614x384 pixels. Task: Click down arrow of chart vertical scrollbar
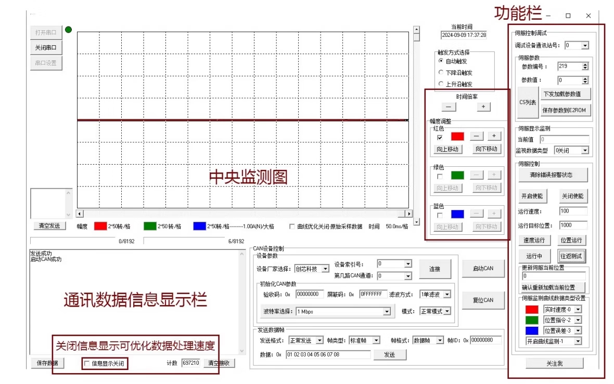pyautogui.click(x=417, y=222)
